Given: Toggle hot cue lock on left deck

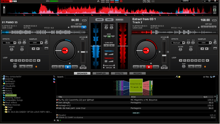Looking at the screenshot, I should click(69, 27).
